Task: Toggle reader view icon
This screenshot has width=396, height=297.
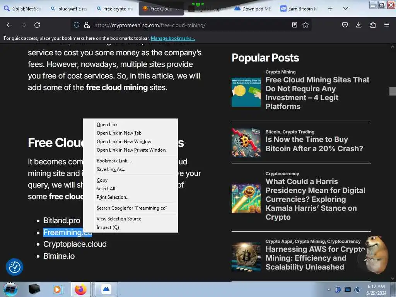Action: 294,25
